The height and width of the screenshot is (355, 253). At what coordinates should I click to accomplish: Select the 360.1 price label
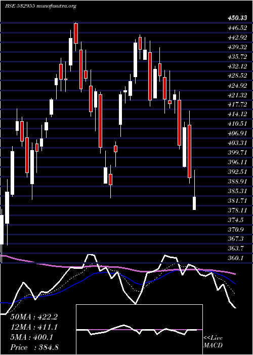(x=236, y=258)
